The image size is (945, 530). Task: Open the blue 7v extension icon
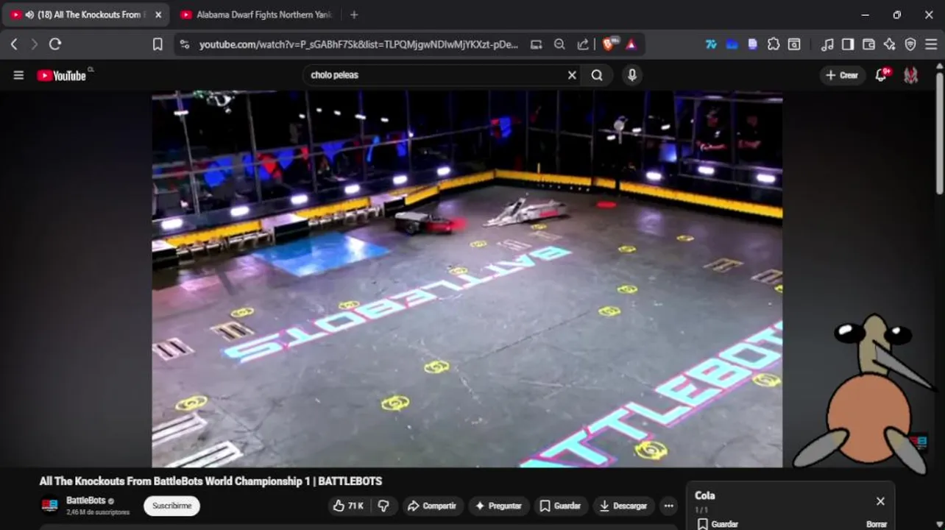pos(711,44)
